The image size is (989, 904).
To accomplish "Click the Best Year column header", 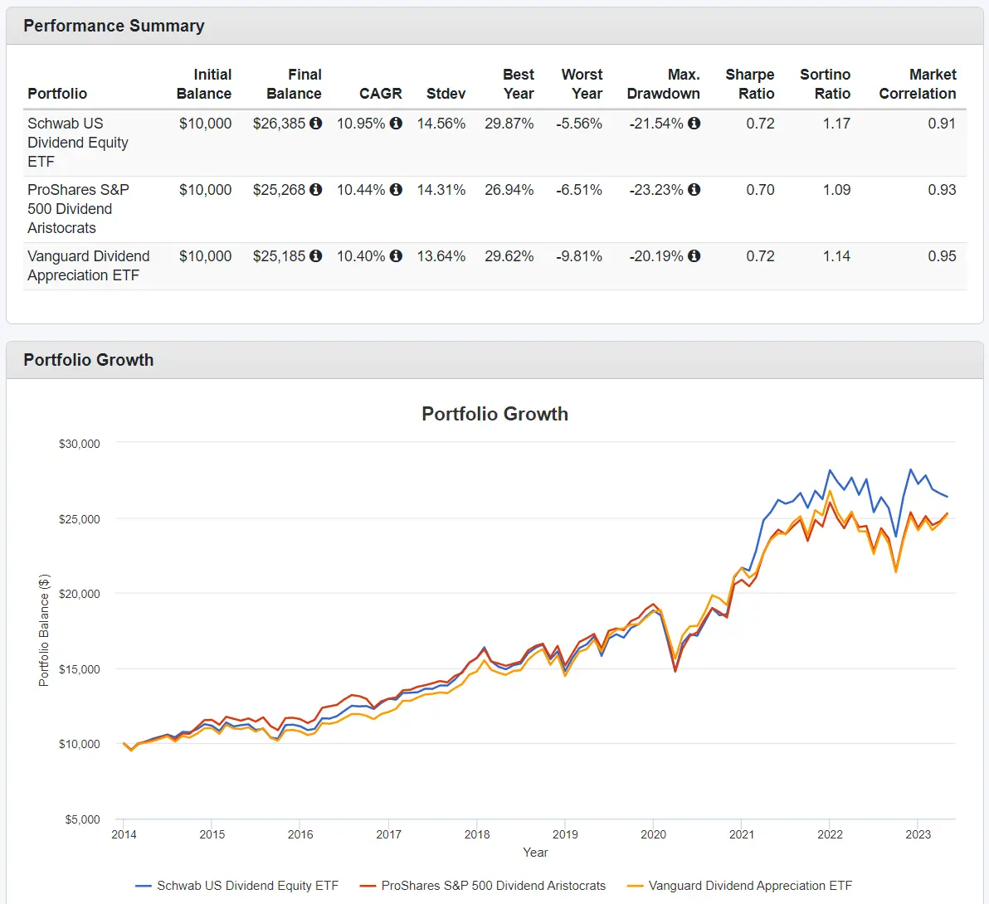I will (519, 84).
